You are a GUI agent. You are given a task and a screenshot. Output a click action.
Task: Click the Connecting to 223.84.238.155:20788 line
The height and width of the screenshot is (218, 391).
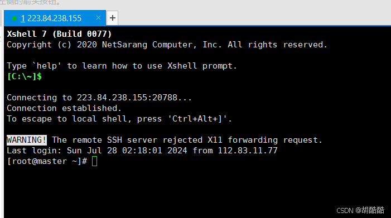pyautogui.click(x=99, y=98)
